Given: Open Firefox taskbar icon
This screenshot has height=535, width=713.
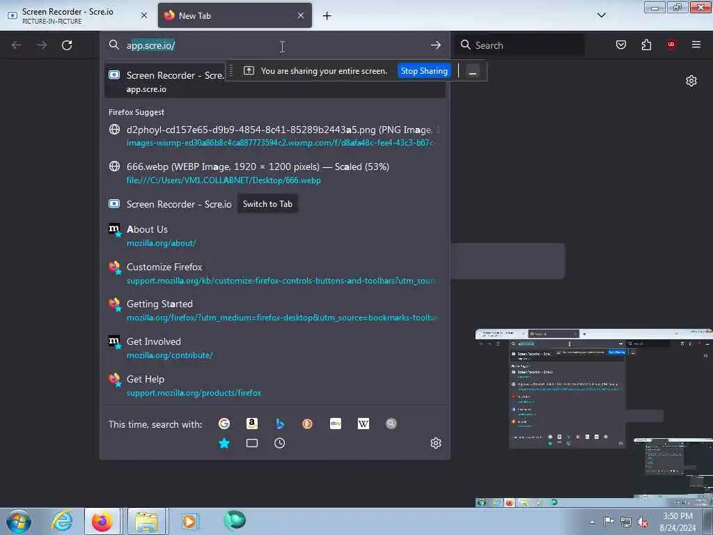Looking at the screenshot, I should point(102,521).
